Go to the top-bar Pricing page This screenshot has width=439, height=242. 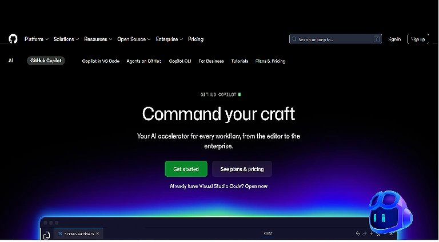pos(195,39)
